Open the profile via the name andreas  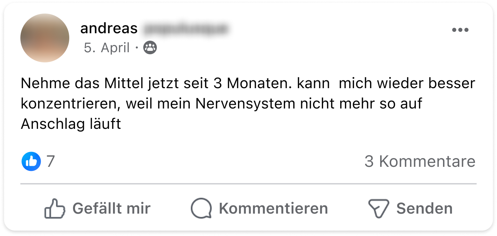[x=109, y=29]
